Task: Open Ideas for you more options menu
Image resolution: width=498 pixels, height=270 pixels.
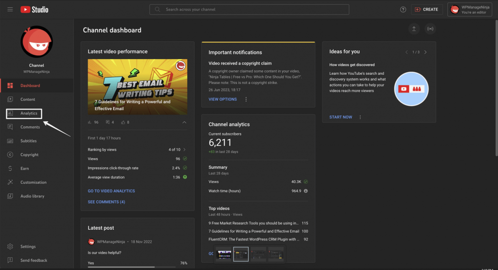Action: coord(360,117)
